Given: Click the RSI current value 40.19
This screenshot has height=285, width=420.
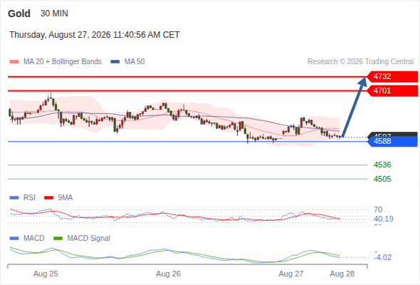Looking at the screenshot, I should coord(384,219).
